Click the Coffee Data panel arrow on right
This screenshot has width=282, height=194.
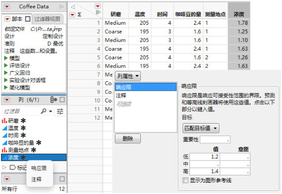coord(62,7)
